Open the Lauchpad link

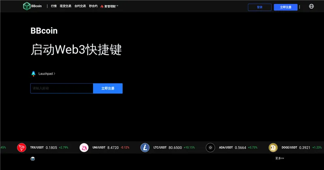47,73
